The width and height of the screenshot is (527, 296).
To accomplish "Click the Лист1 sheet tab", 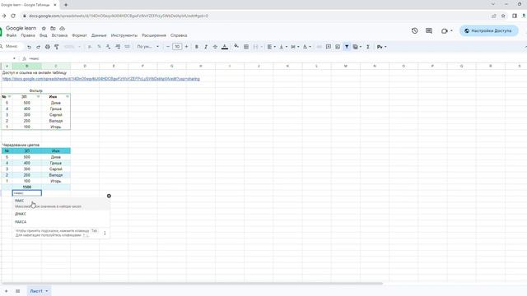I will [x=39, y=291].
